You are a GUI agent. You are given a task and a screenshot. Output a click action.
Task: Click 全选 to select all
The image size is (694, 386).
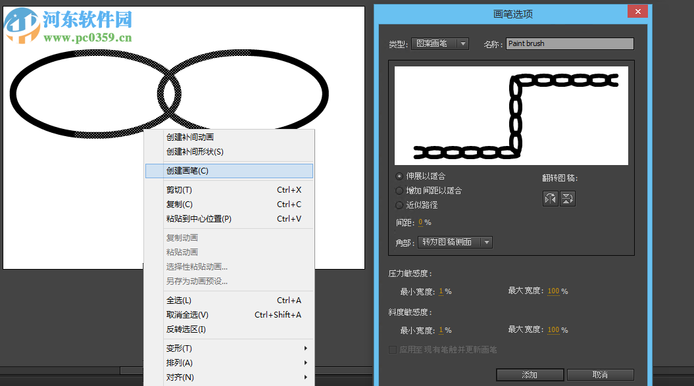174,300
